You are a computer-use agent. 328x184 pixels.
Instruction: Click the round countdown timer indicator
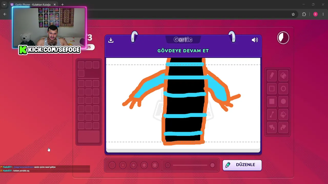[283, 38]
